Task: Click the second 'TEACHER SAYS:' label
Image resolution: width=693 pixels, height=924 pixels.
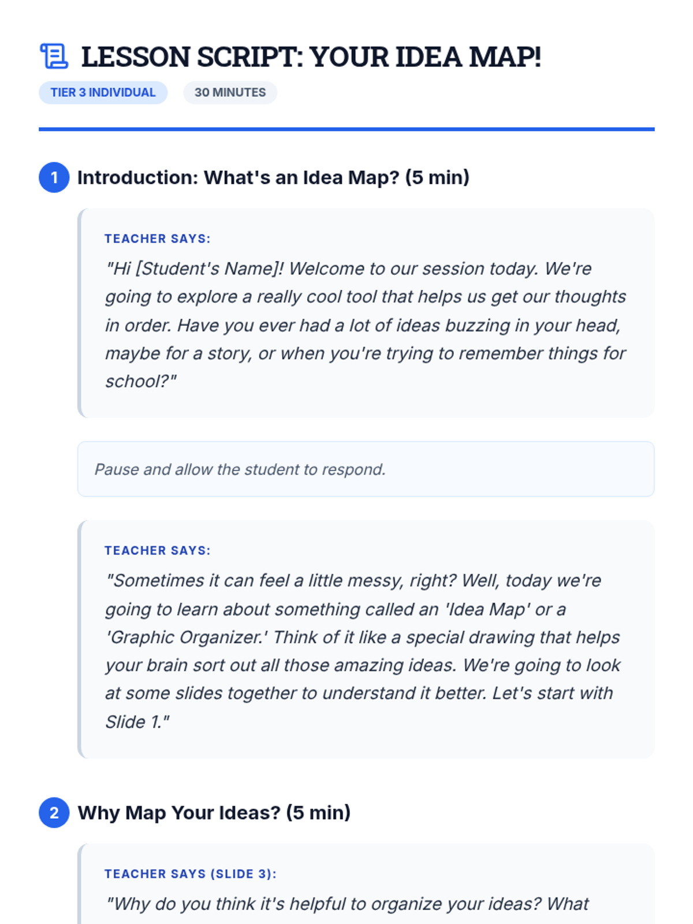Action: (x=158, y=550)
